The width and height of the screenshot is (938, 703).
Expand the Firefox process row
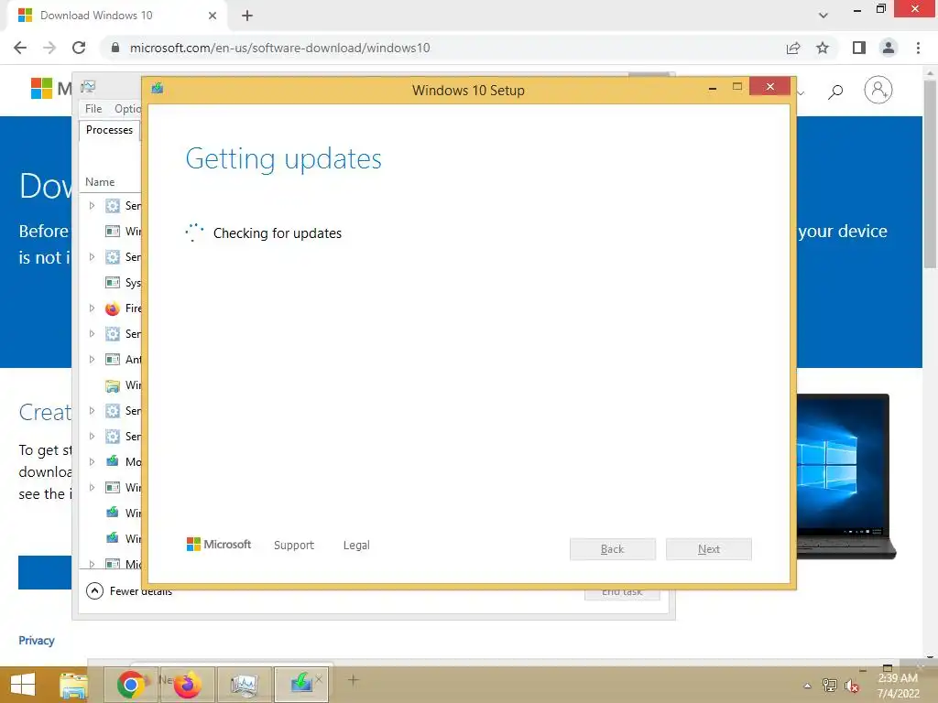(x=92, y=308)
